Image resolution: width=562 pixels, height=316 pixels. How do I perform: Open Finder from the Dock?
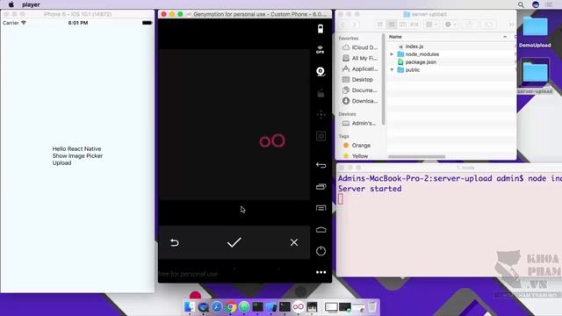pos(190,307)
